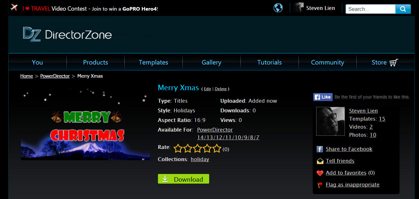The image size is (419, 199).
Task: Edit the Merry Xmas template
Action: tap(207, 89)
